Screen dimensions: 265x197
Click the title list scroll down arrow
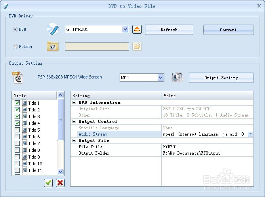coord(60,172)
